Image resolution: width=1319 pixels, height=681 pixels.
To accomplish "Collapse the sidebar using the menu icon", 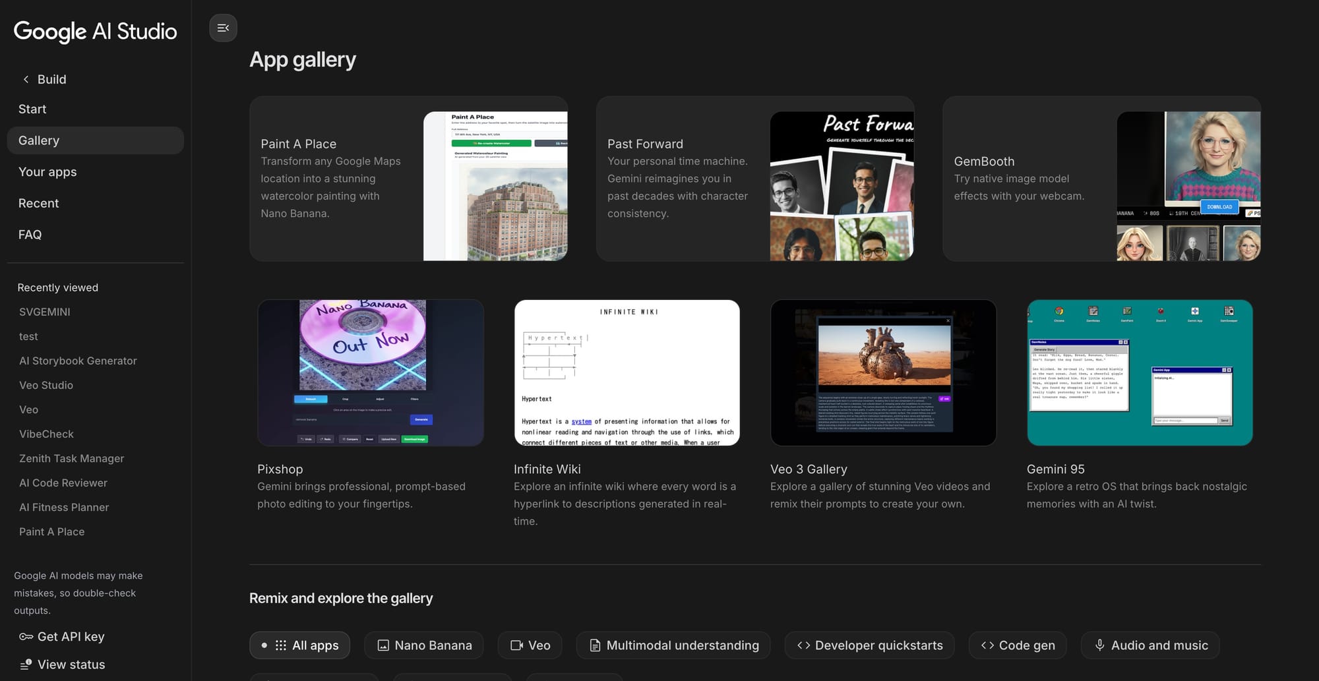I will point(223,28).
